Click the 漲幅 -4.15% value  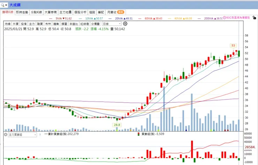99,29
